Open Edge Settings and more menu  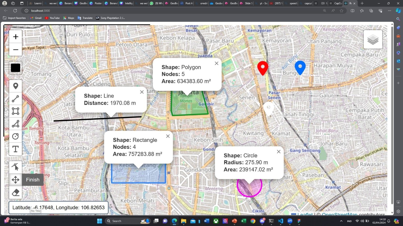(389, 11)
